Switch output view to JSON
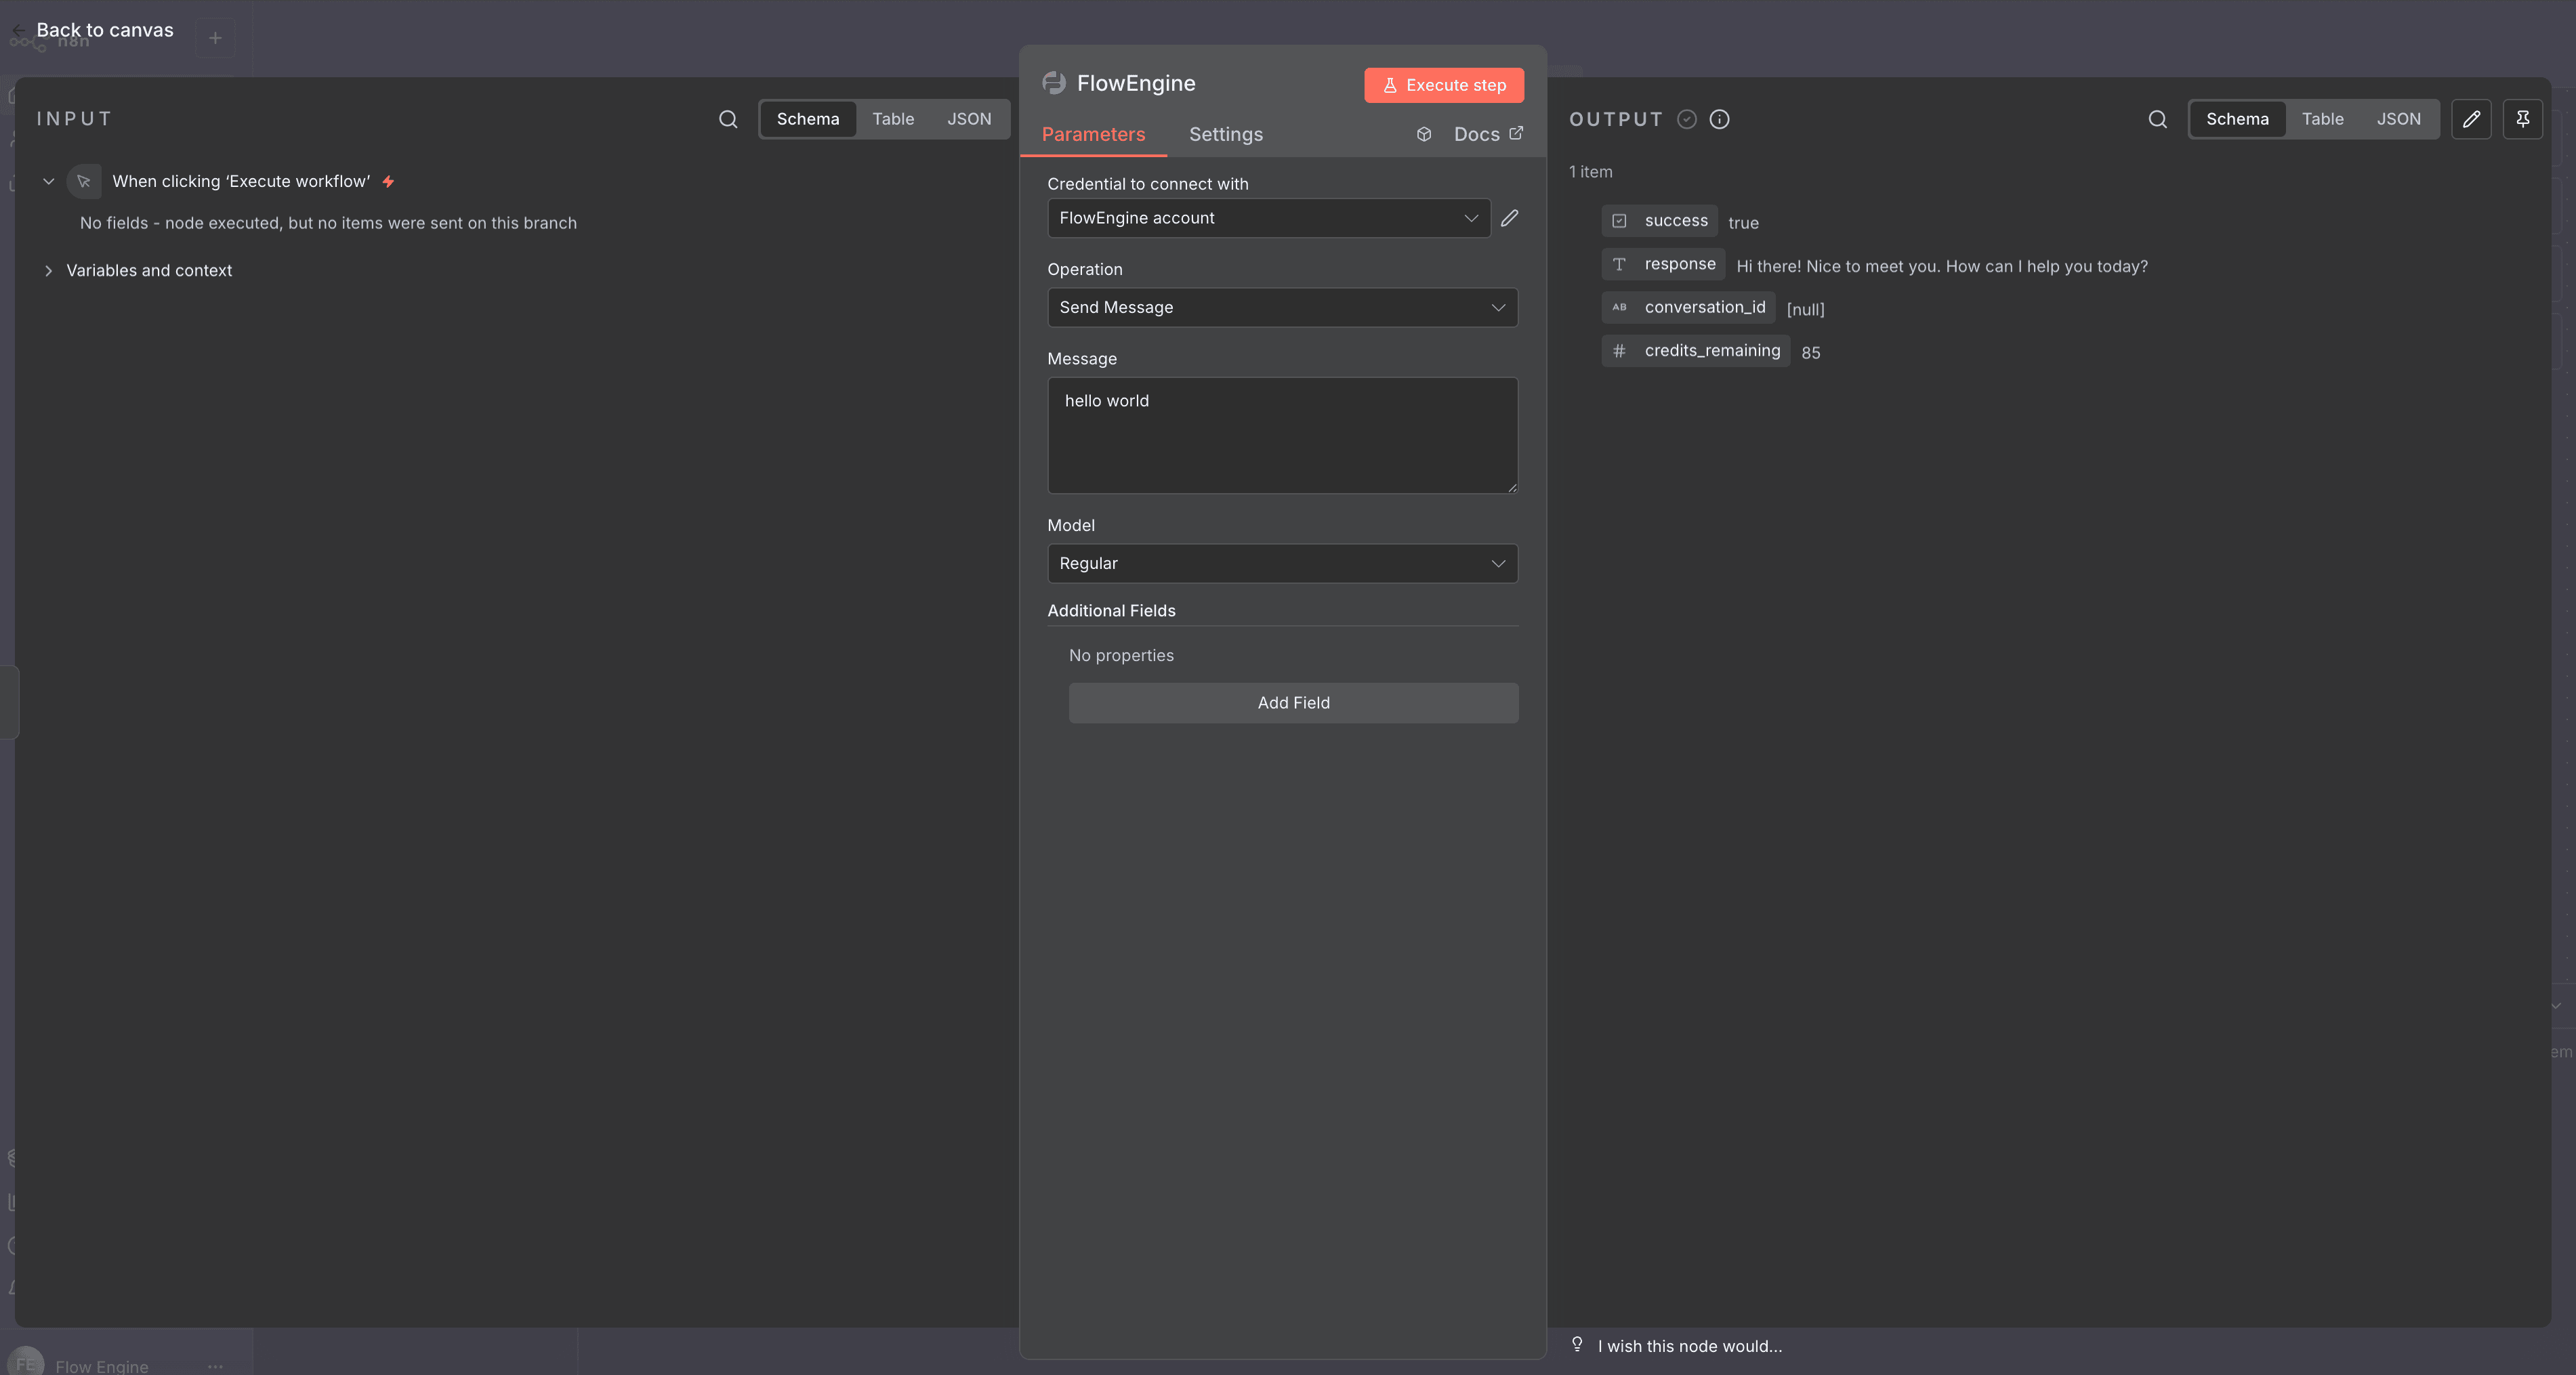 [x=2398, y=119]
